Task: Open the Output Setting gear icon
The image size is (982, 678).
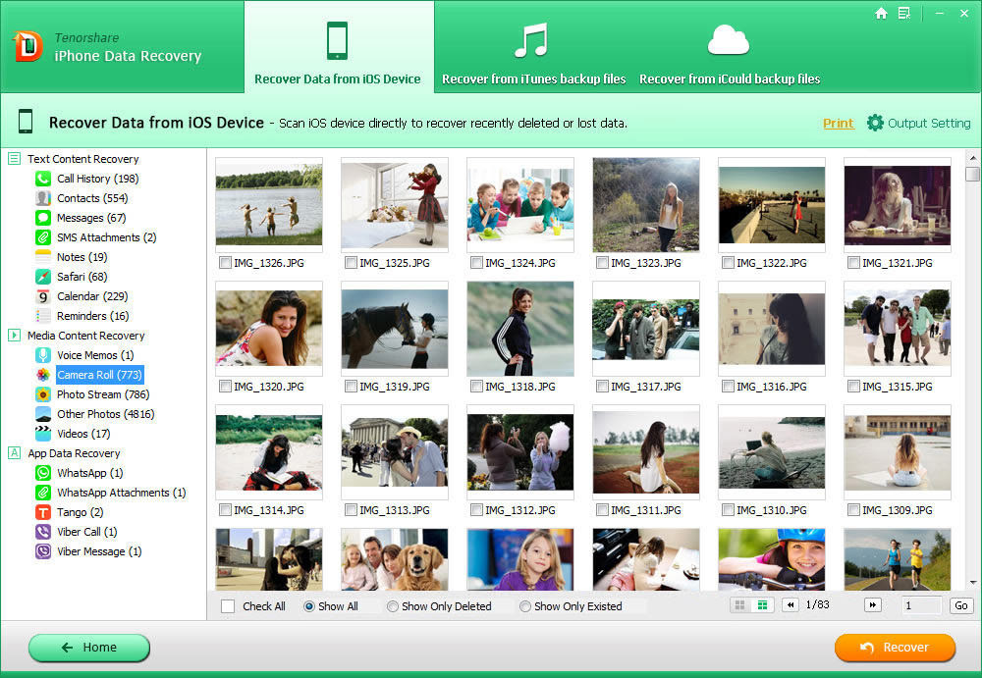Action: (x=875, y=123)
